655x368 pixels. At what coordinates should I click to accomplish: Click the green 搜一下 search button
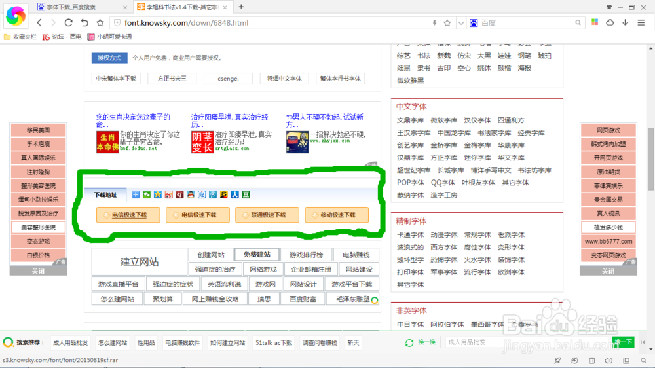pyautogui.click(x=624, y=342)
